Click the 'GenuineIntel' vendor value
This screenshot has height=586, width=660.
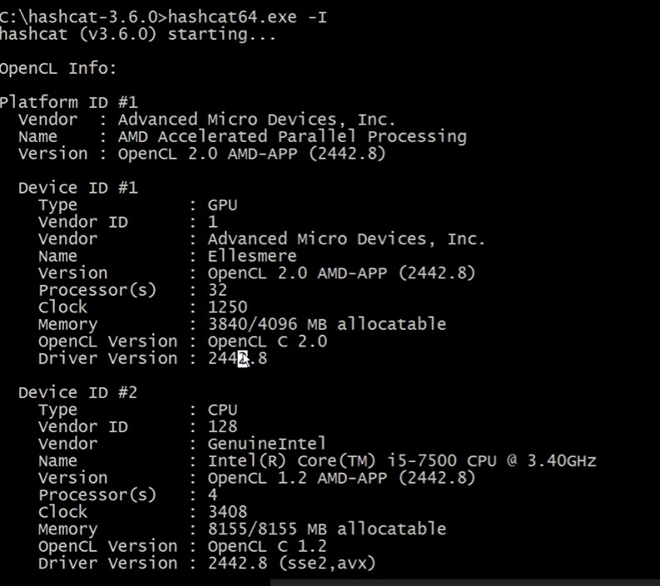pyautogui.click(x=267, y=444)
